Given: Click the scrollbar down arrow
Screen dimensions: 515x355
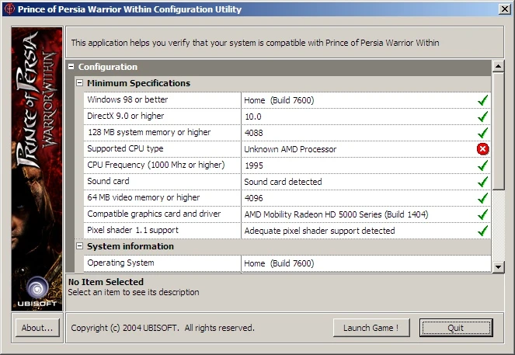Looking at the screenshot, I should 498,266.
